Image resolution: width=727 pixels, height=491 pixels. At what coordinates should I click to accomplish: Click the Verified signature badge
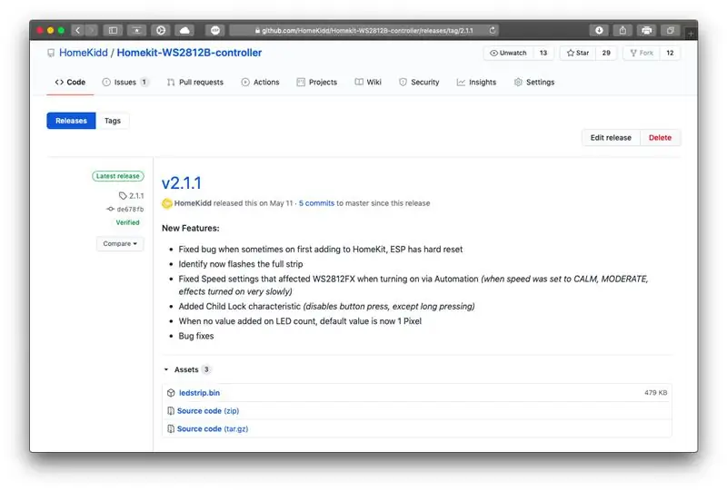click(127, 222)
